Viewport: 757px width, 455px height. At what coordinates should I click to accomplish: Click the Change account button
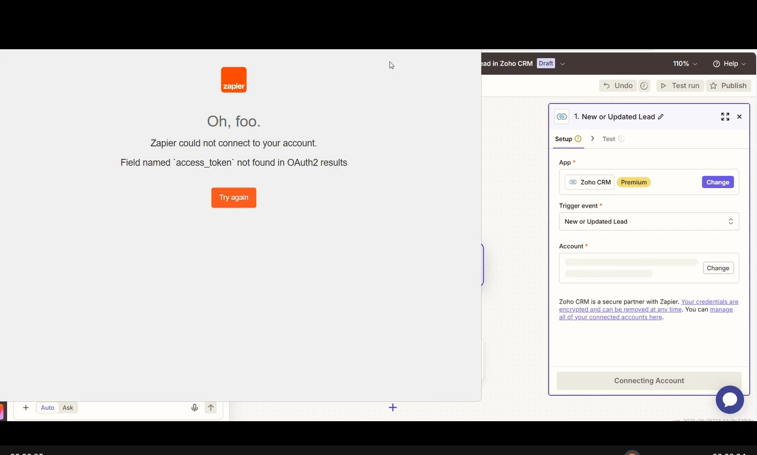(718, 268)
